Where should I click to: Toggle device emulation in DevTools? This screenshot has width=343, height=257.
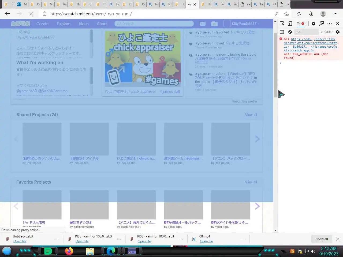290,24
